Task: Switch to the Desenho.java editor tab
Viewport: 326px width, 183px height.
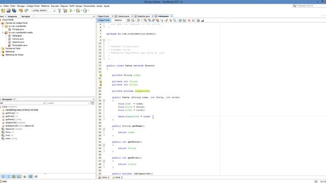Action: click(144, 16)
